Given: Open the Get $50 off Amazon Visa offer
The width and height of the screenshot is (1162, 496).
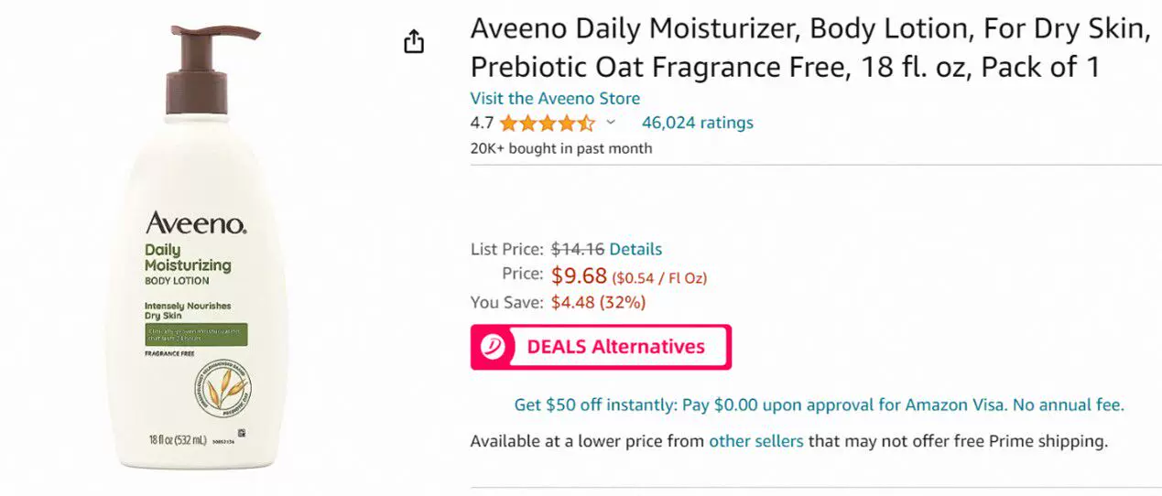Looking at the screenshot, I should tap(819, 404).
